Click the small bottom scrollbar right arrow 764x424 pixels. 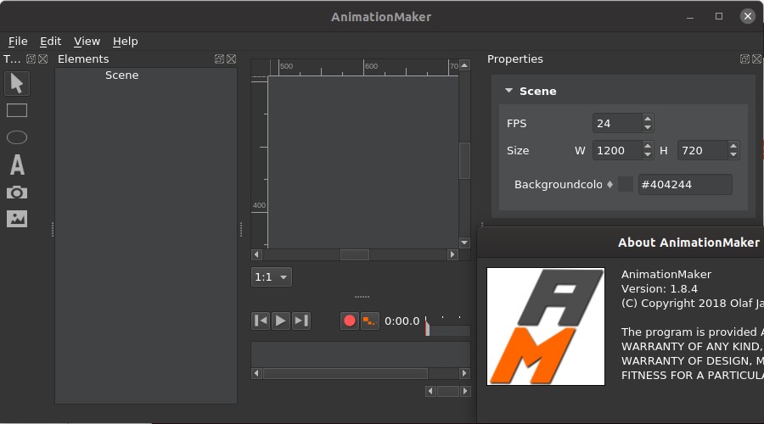pos(465,391)
